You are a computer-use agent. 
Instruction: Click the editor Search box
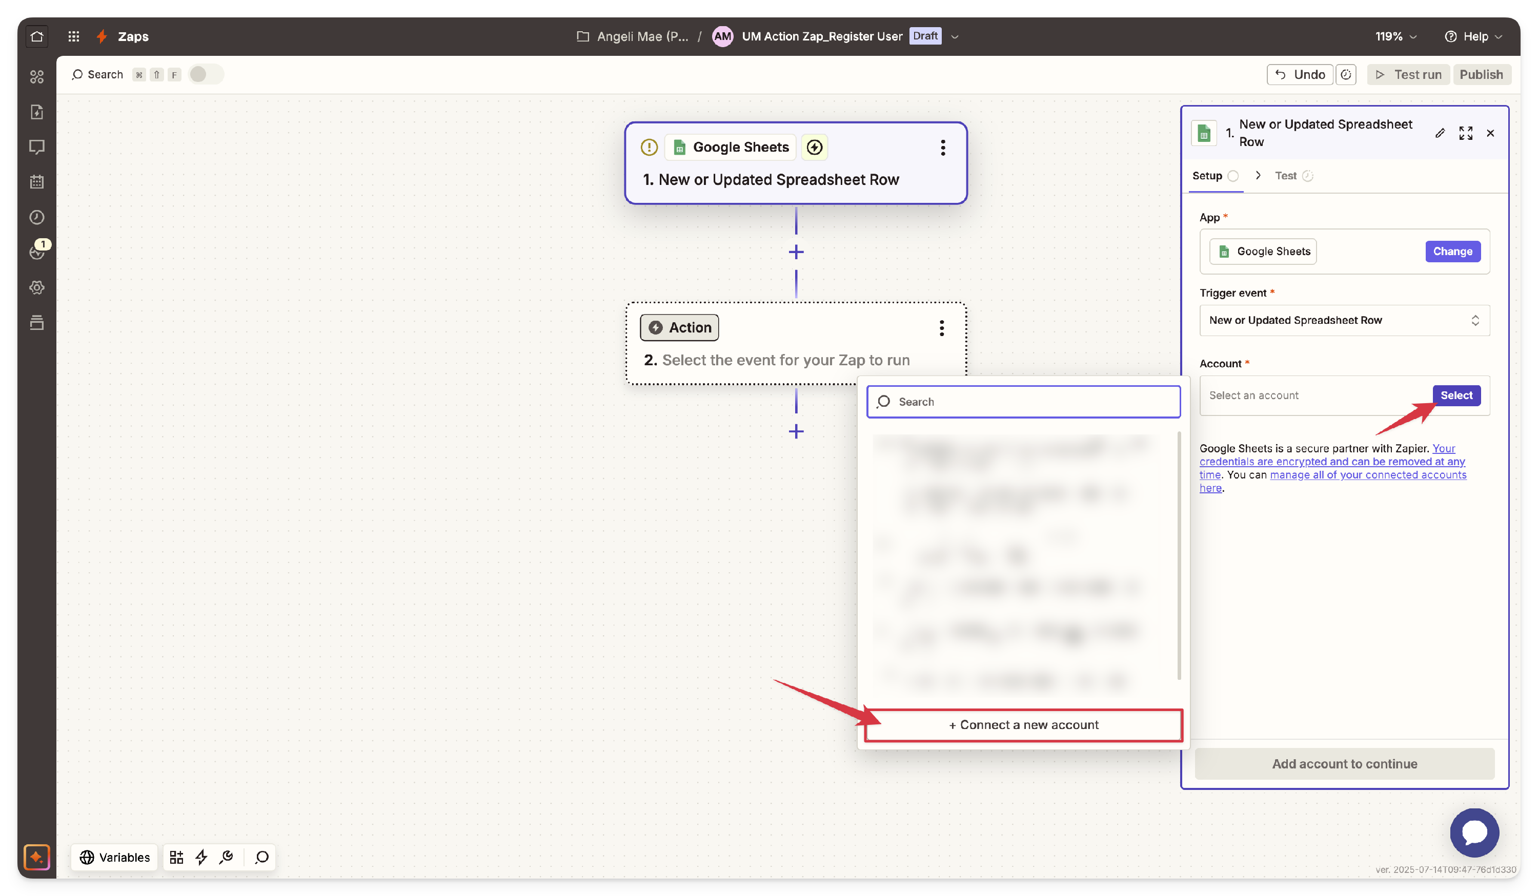point(97,74)
